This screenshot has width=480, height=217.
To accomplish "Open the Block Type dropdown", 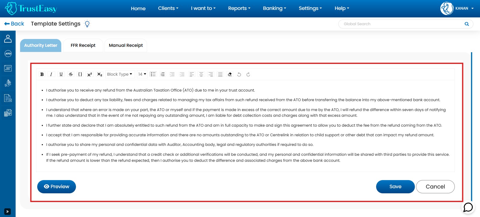I will [119, 74].
